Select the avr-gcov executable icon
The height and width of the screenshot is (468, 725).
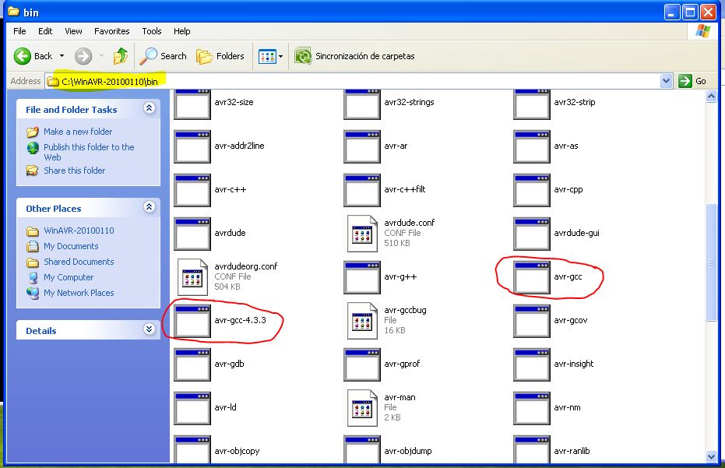532,321
